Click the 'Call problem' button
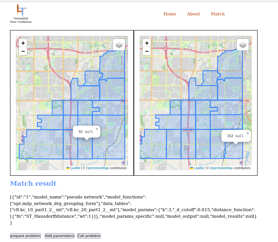 point(89,236)
